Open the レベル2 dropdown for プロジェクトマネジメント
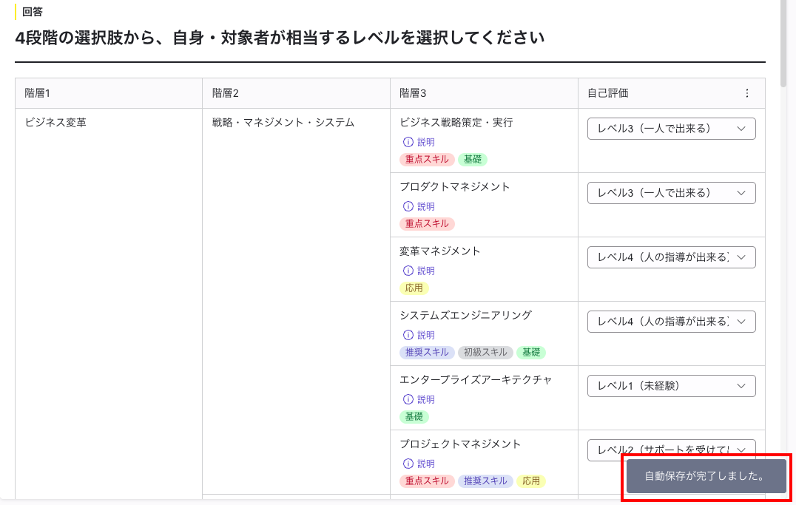Viewport: 796px width, 505px height. point(670,450)
